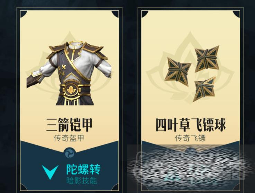Select the top-right shuriken icon

pos(208,58)
